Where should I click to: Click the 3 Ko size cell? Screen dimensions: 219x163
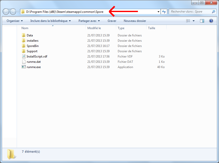tap(162, 57)
